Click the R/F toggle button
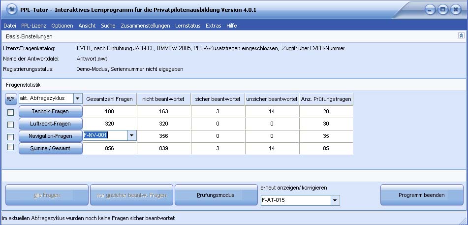 (x=11, y=99)
